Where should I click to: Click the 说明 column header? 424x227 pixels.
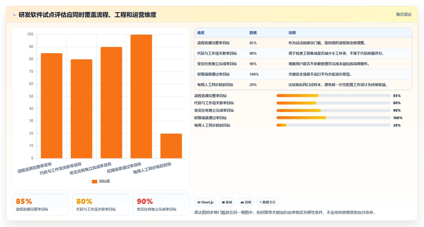[x=292, y=33]
